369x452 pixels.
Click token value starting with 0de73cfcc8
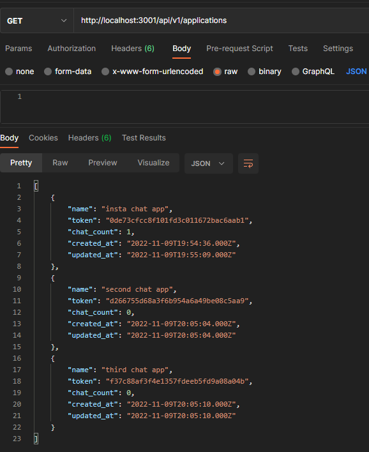point(177,220)
